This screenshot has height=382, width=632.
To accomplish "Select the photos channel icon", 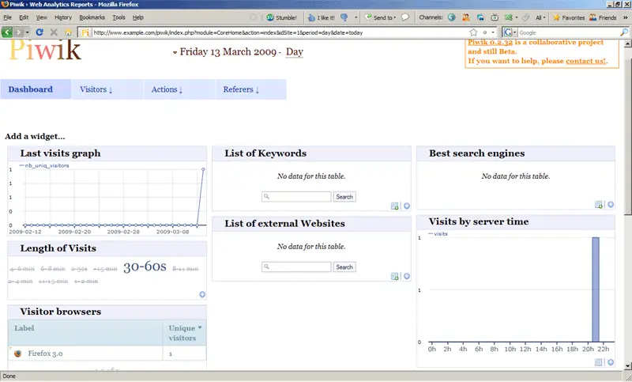I will (x=480, y=17).
